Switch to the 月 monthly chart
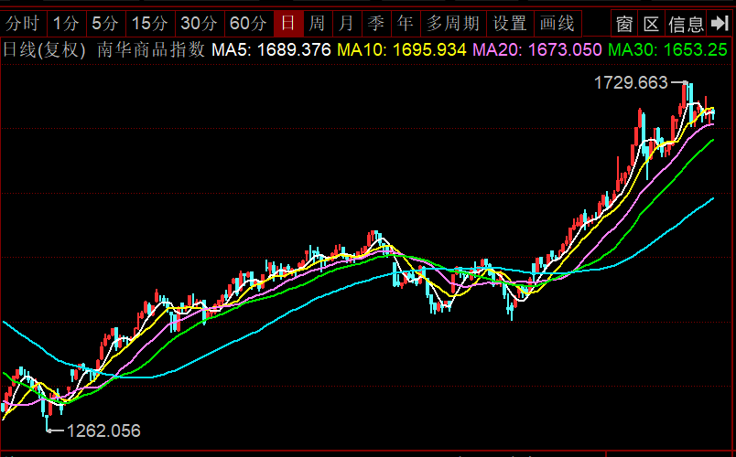This screenshot has width=736, height=457. coord(347,24)
